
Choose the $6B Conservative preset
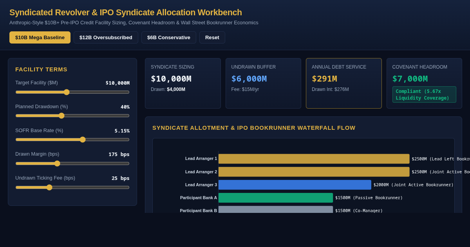coord(169,38)
